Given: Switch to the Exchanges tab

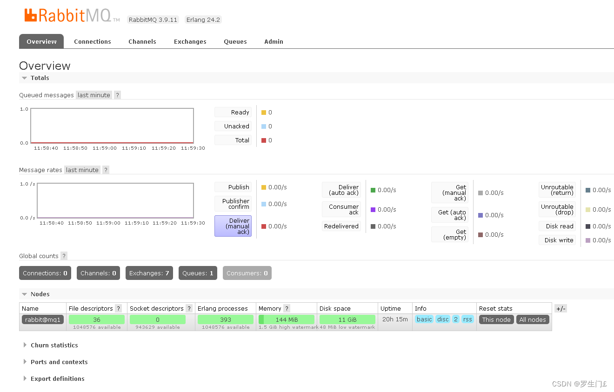Looking at the screenshot, I should pos(190,41).
